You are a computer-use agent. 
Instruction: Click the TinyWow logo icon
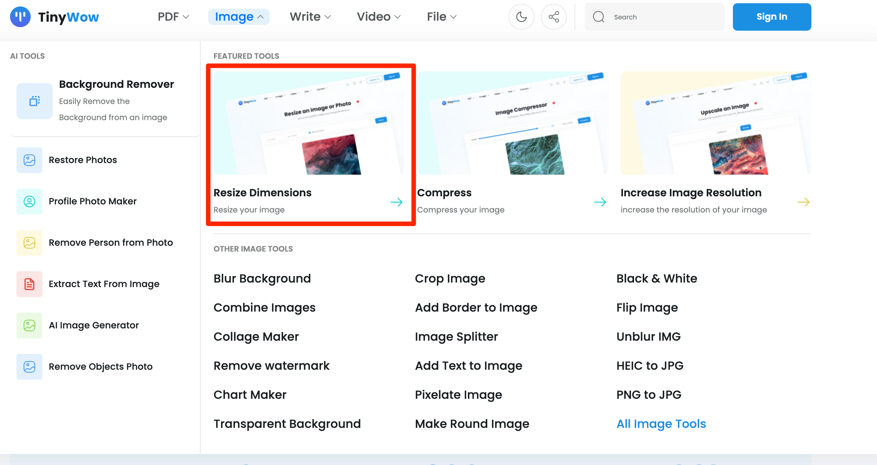point(20,17)
